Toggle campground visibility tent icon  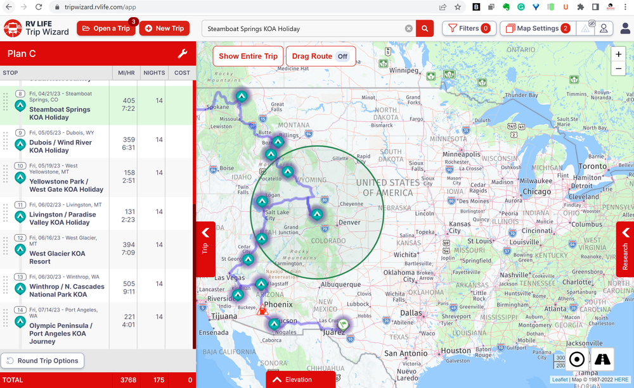pos(586,28)
